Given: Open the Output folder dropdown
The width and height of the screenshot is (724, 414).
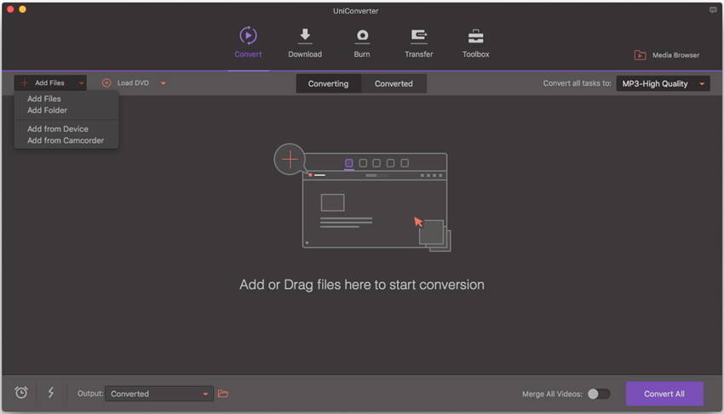Looking at the screenshot, I should (x=158, y=394).
